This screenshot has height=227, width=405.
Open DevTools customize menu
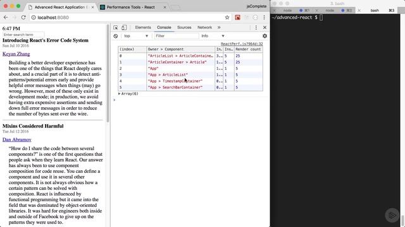[256, 28]
